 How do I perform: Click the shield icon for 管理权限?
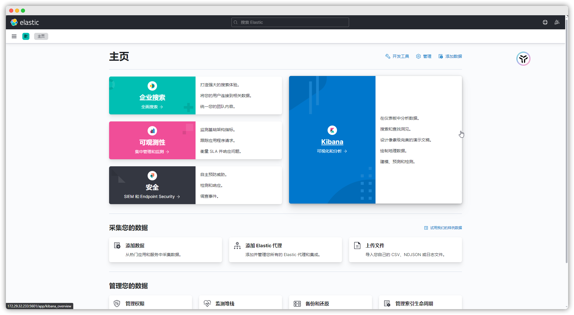coord(117,304)
